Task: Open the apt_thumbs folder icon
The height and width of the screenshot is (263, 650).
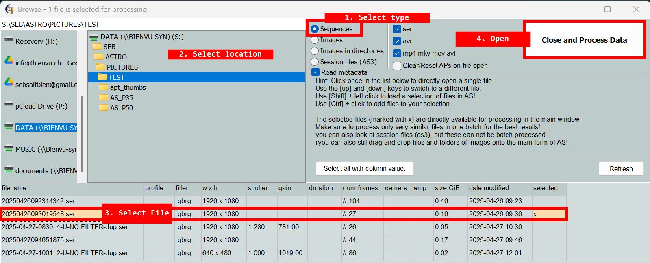Action: point(104,87)
